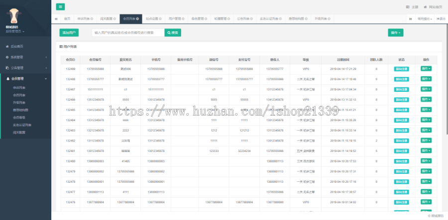Open the 常用操作 dropdown
This screenshot has height=220, width=448.
[424, 19]
